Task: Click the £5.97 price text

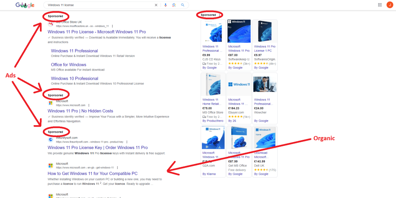Action: pos(258,55)
